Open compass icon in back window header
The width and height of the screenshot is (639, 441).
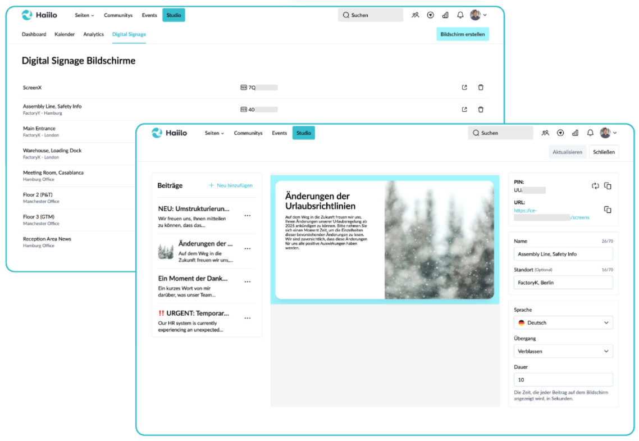[x=430, y=15]
